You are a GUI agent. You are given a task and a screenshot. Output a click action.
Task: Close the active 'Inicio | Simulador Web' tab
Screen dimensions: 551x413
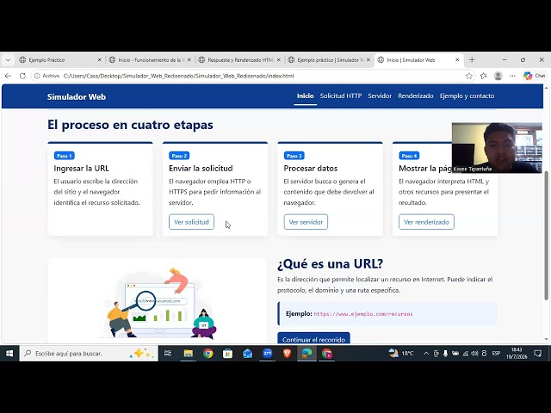coord(457,60)
